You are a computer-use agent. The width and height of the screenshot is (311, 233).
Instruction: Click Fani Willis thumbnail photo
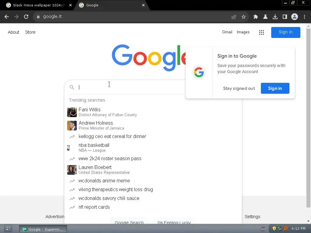point(72,112)
